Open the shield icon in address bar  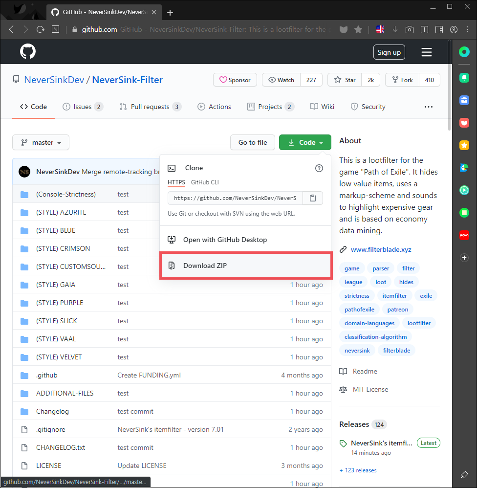[343, 29]
